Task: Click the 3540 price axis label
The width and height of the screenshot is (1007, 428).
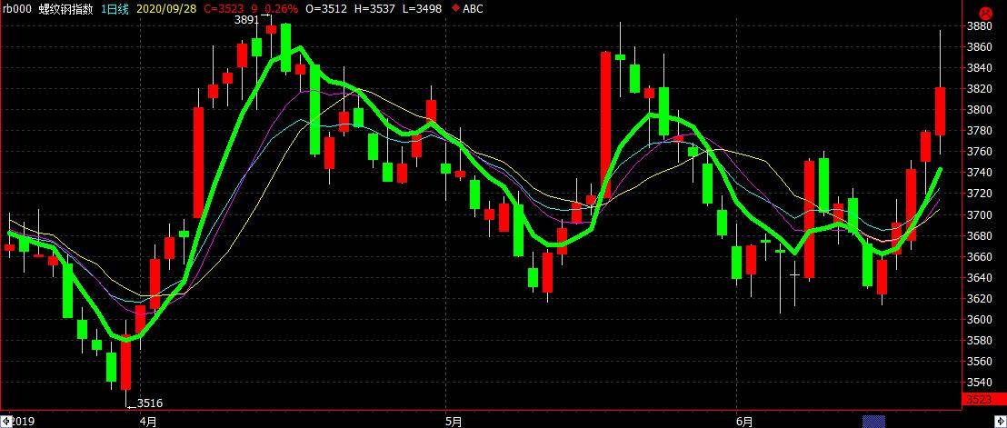Action: pyautogui.click(x=978, y=382)
